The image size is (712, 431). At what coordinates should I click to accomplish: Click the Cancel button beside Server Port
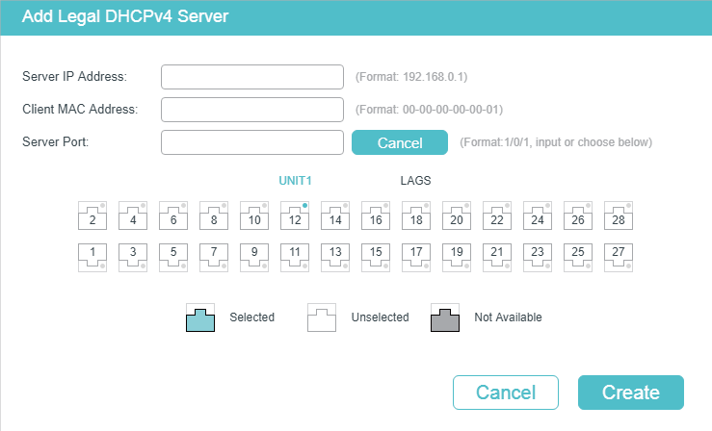[x=400, y=142]
